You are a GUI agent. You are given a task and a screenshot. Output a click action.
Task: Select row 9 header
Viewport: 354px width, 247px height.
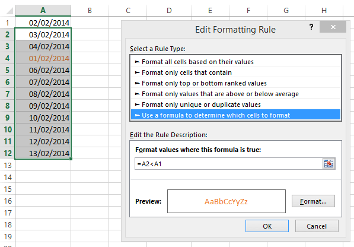pos(8,118)
